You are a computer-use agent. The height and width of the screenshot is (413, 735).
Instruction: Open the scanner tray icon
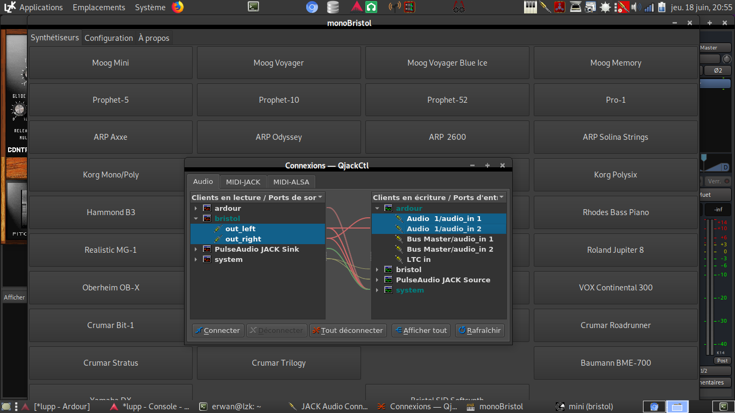[x=576, y=7]
